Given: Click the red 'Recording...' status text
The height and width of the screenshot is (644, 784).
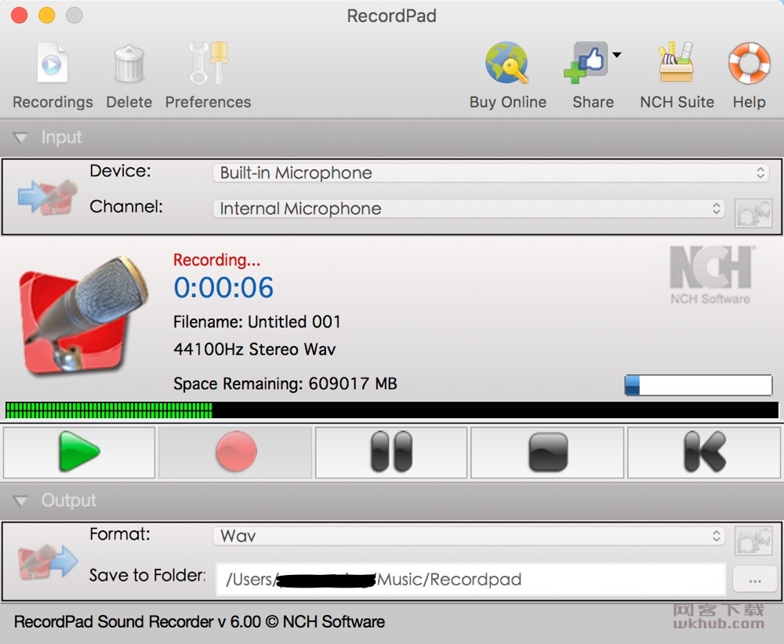Looking at the screenshot, I should 216,260.
